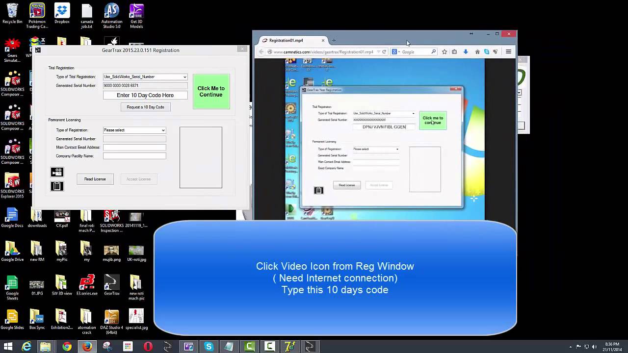Bookmark this page with the star icon
The height and width of the screenshot is (353, 628).
click(445, 51)
